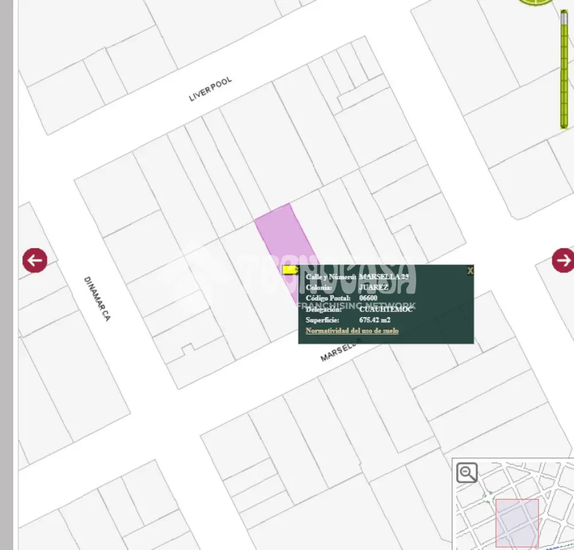The height and width of the screenshot is (550, 574).
Task: Close the Marsella 23 info popup
Action: click(x=470, y=271)
